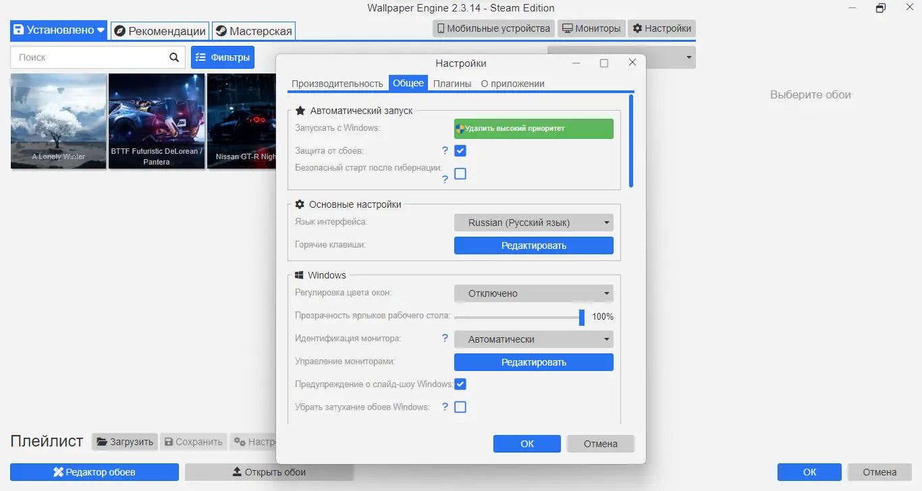Confirm with OK in the main window
This screenshot has width=922, height=491.
coord(809,472)
